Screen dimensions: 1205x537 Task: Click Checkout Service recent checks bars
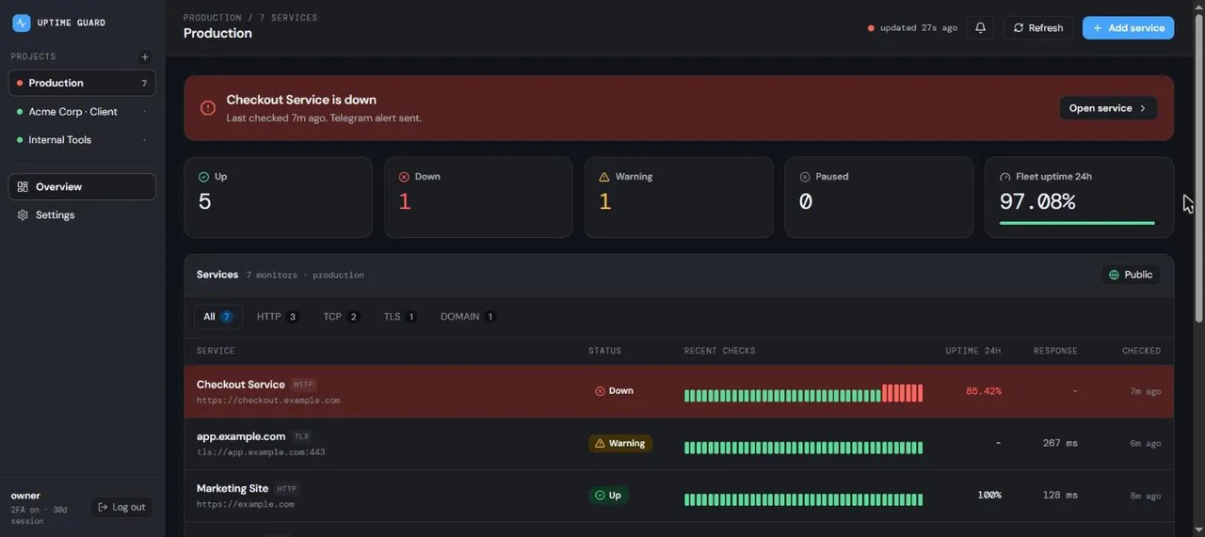(x=803, y=393)
